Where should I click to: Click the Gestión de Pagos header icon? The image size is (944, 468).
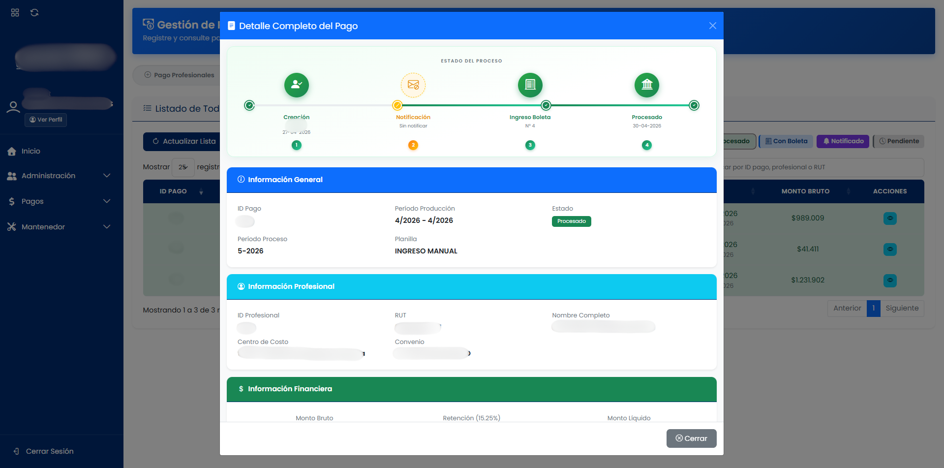[x=148, y=24]
